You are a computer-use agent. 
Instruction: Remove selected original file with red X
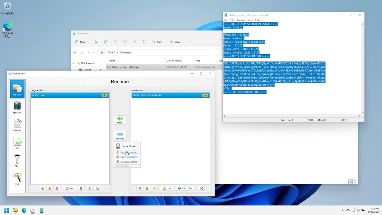tap(57, 188)
